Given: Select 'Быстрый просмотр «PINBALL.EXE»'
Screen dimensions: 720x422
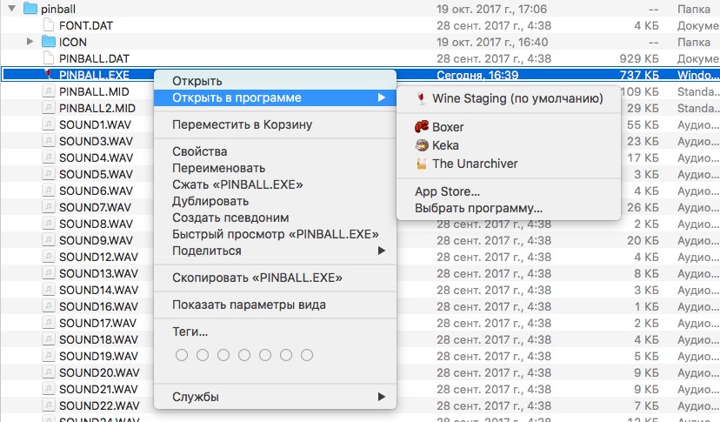Looking at the screenshot, I should coord(275,234).
